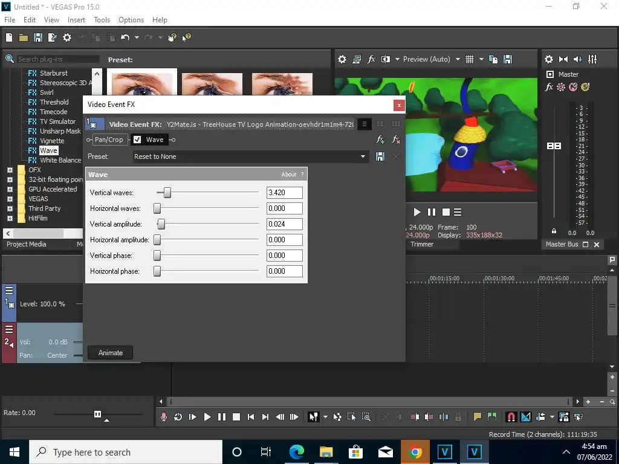Select Pan/Crop in the FX chain

tap(109, 140)
